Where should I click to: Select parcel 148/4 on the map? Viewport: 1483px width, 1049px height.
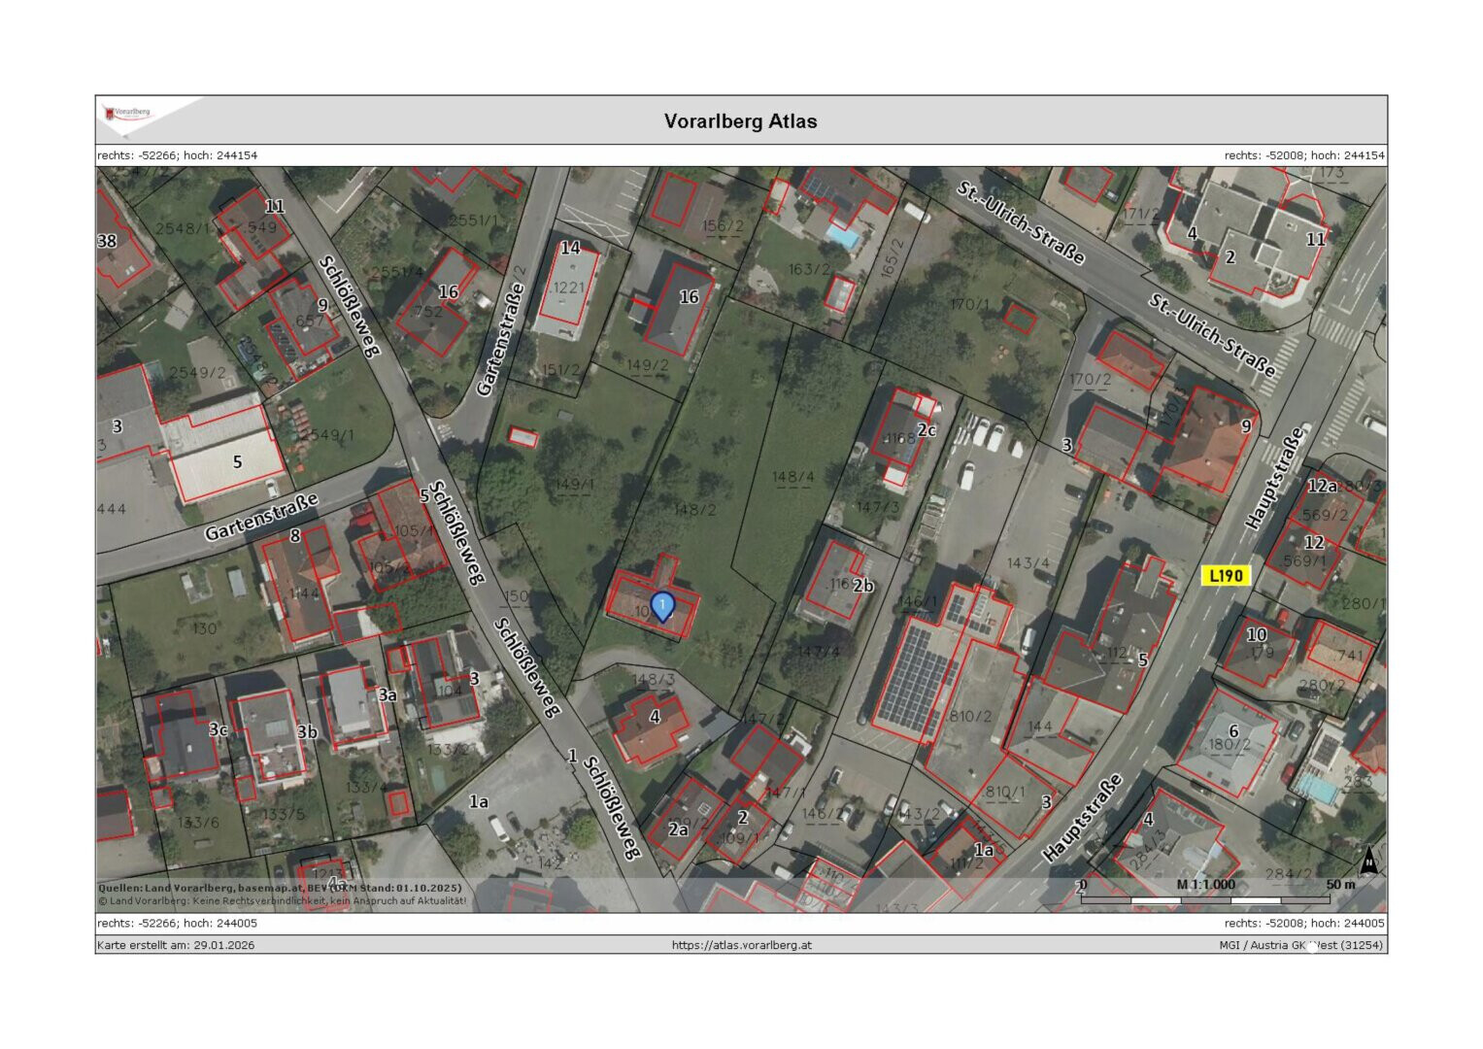(792, 477)
